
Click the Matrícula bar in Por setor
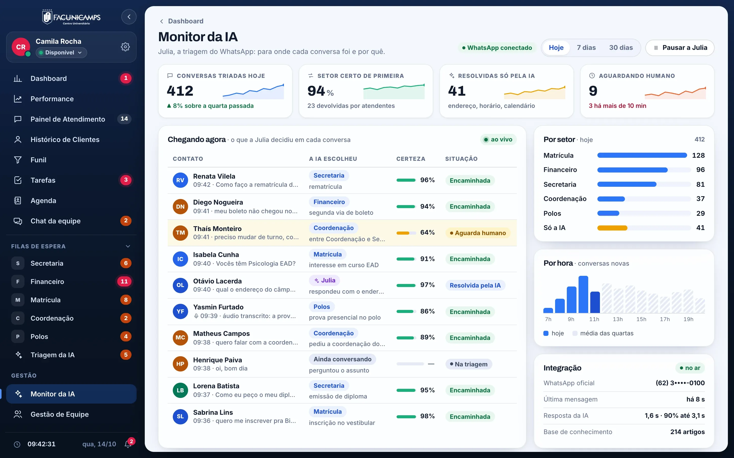click(x=642, y=155)
